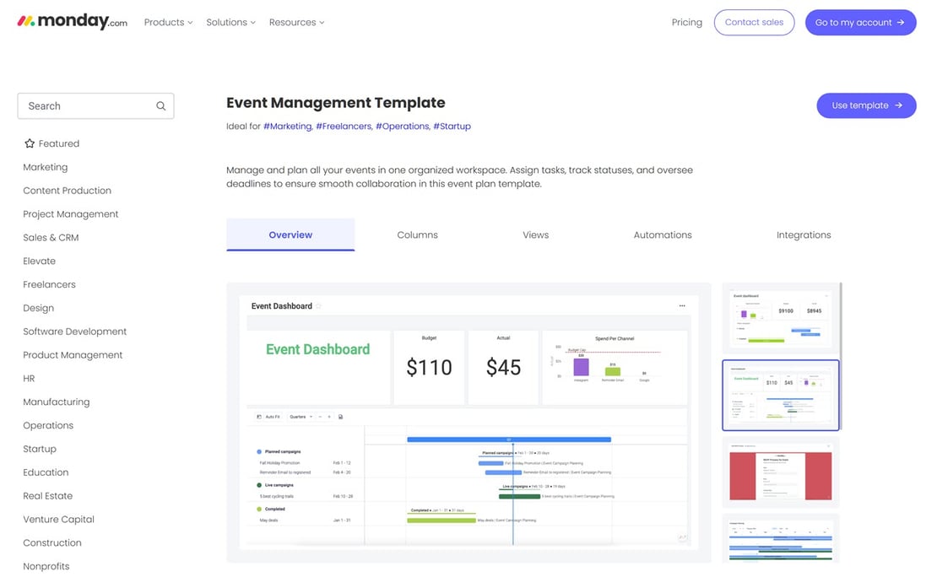Open the Resources dropdown menu

click(x=296, y=22)
